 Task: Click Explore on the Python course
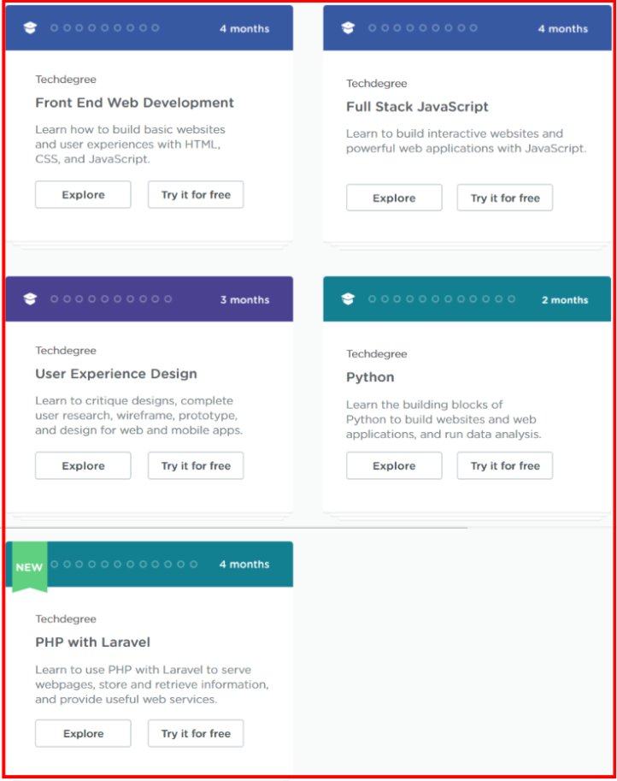(393, 465)
